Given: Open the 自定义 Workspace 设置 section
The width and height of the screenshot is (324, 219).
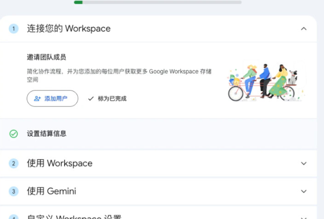Looking at the screenshot, I should 158,213.
